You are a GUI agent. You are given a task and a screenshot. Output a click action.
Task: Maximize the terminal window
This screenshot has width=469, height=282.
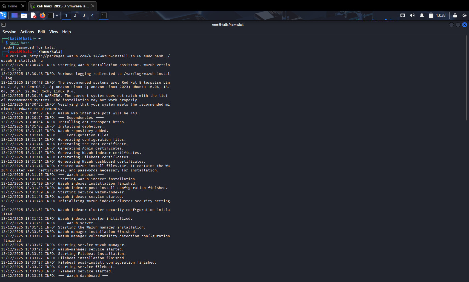click(458, 25)
